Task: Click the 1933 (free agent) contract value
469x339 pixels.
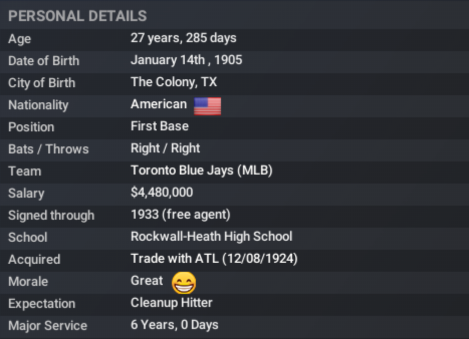Action: [x=180, y=215]
